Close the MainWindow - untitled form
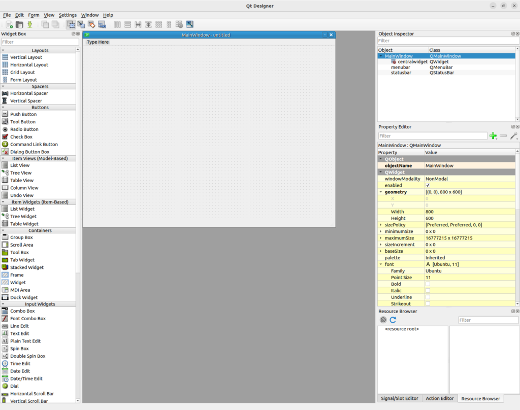The image size is (520, 410). tap(331, 35)
